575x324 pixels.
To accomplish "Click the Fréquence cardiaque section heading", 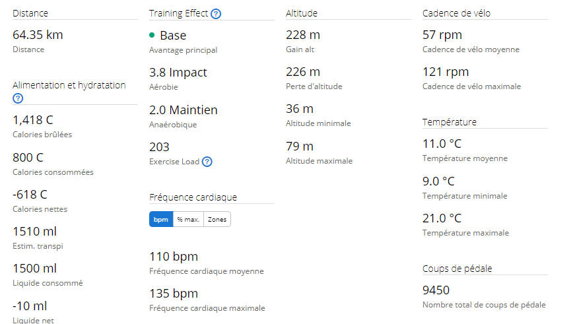I will pos(193,197).
